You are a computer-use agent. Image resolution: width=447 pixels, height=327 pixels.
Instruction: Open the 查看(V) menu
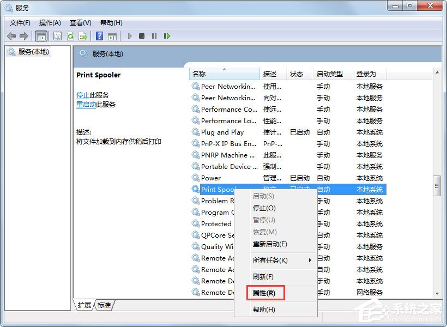coord(80,22)
